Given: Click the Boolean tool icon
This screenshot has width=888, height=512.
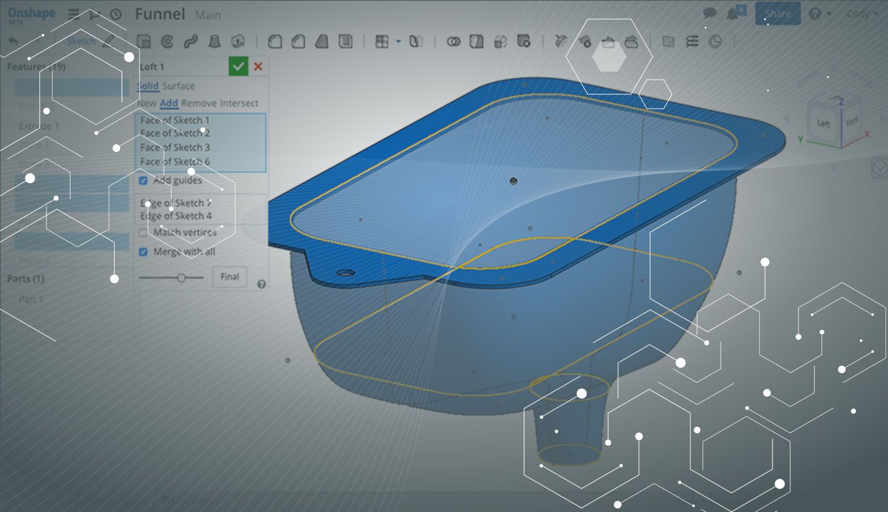Looking at the screenshot, I should point(453,42).
